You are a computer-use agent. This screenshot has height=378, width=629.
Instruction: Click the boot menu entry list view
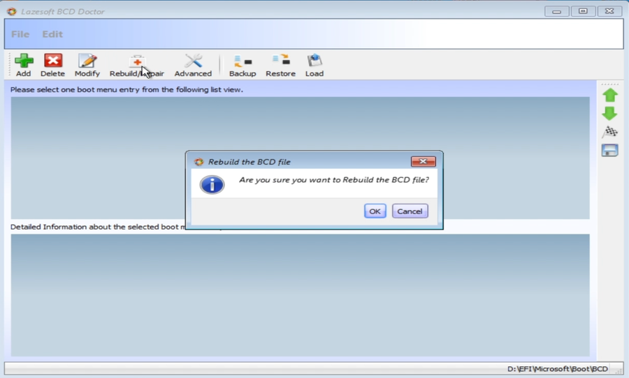click(300, 158)
